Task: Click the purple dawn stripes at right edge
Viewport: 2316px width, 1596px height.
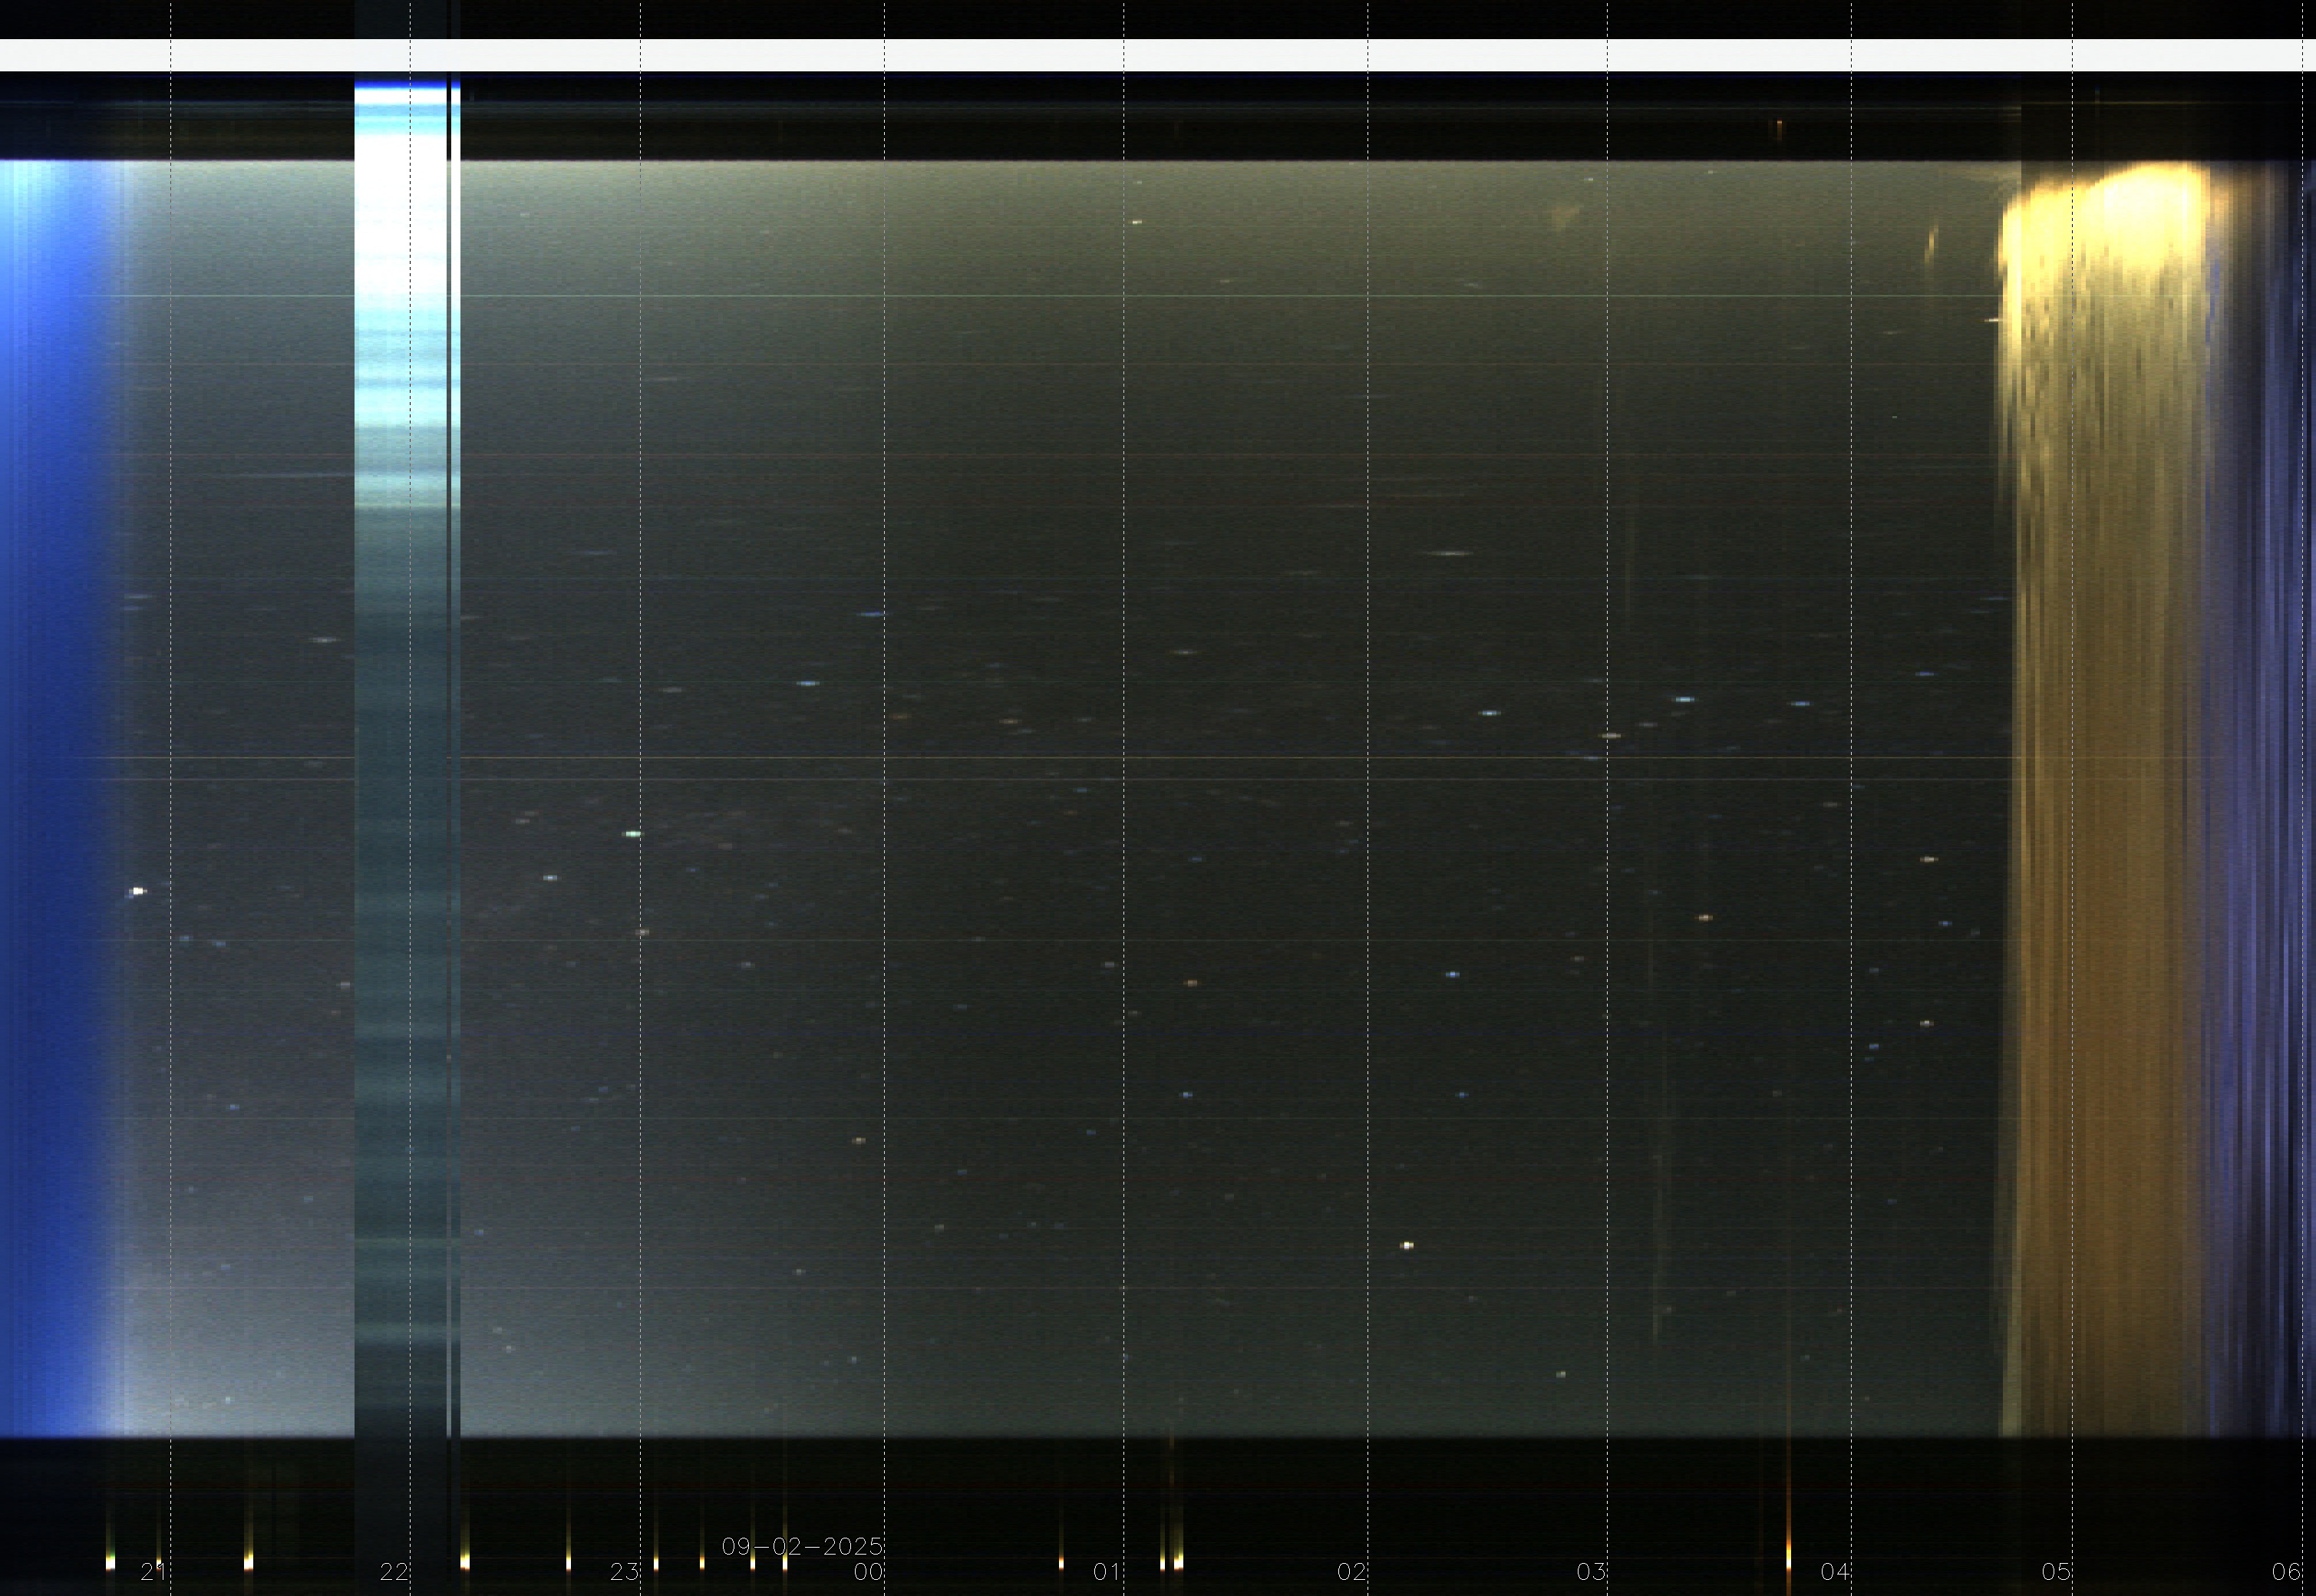Action: [2260, 800]
